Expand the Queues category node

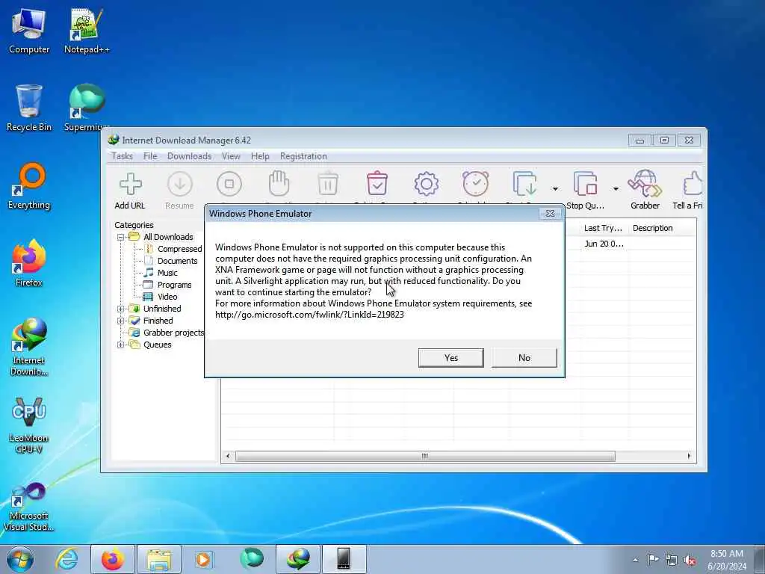[x=120, y=345]
